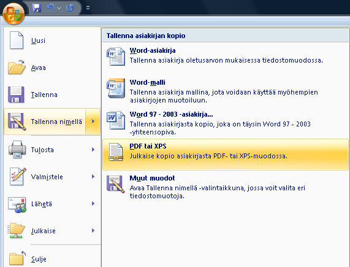Viewport: 350px width, 267px height.
Task: Click the blank page icon next to Uusi
Action: 17,41
